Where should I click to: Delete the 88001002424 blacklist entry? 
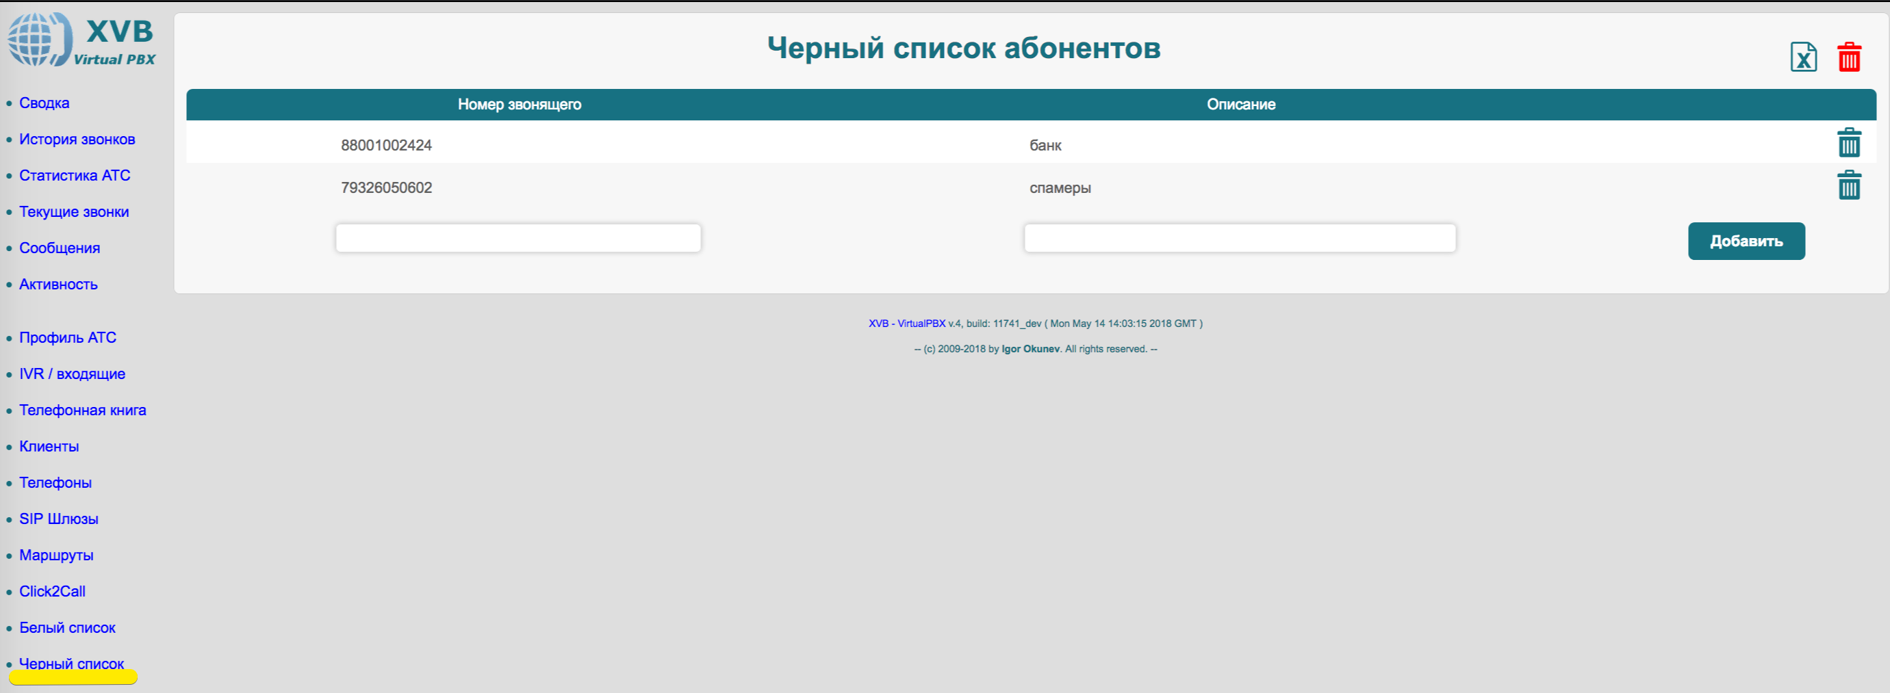pos(1848,143)
